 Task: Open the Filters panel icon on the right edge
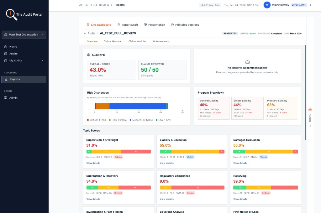coord(310,110)
